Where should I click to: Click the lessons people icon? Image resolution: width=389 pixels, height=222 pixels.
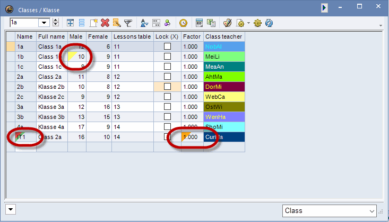pos(168,23)
